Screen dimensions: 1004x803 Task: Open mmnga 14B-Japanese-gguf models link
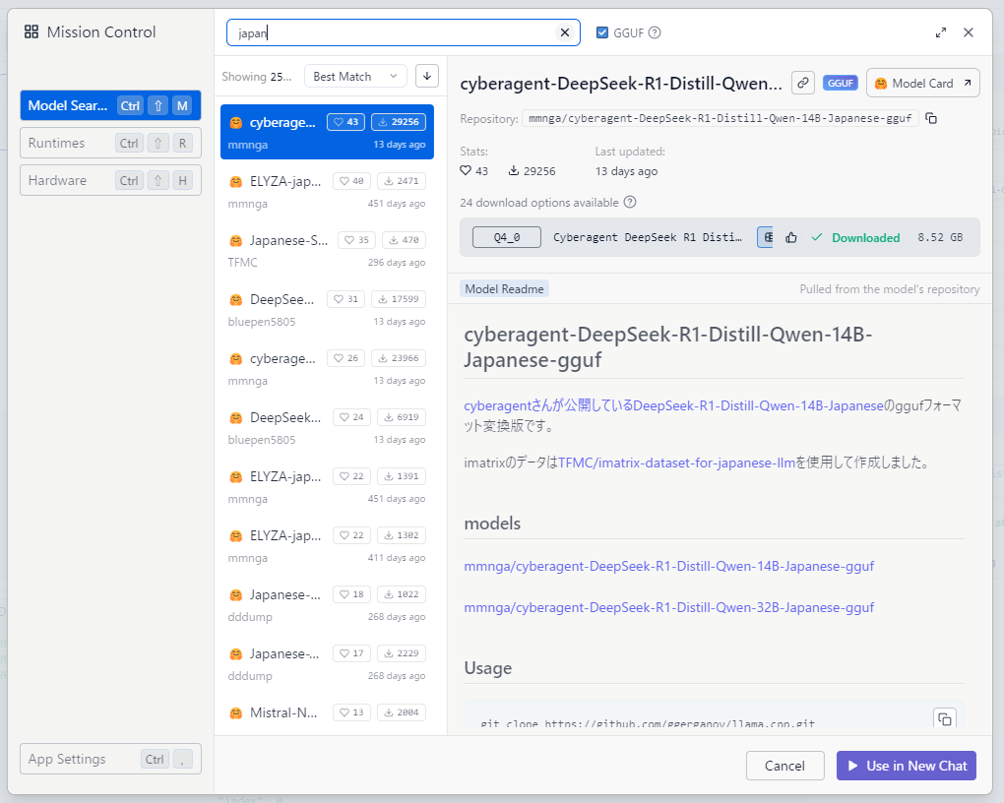(x=668, y=566)
